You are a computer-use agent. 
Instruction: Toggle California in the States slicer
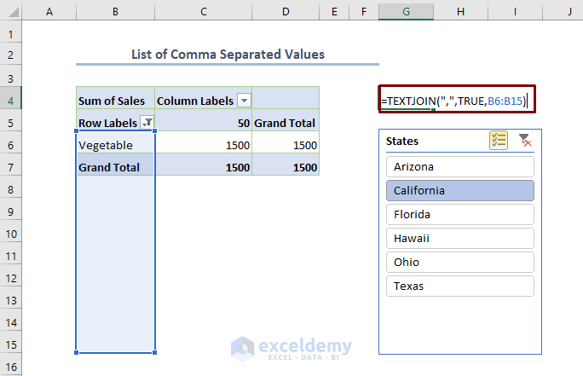(x=459, y=190)
